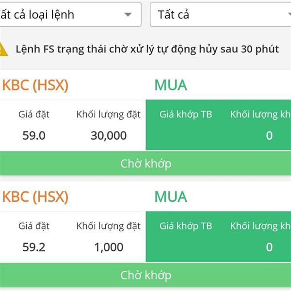Open the 'Tất cả loại lệnh' dropdown
The height and width of the screenshot is (291, 291).
click(x=70, y=15)
